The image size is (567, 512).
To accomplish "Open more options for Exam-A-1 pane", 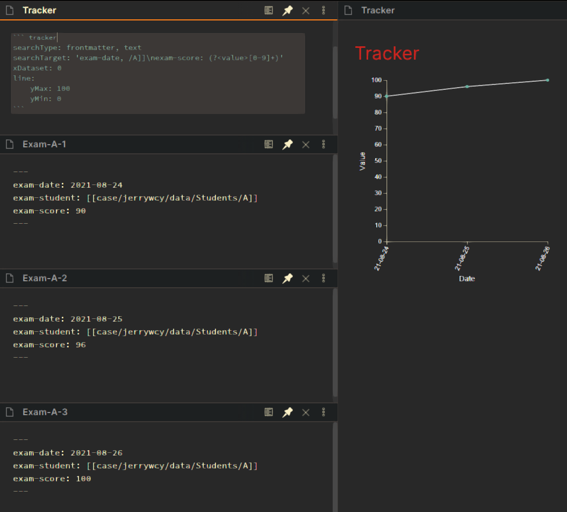I will tap(324, 144).
